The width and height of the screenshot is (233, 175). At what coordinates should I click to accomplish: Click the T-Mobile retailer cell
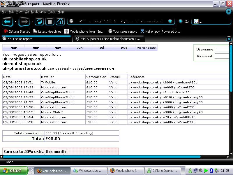(63, 82)
